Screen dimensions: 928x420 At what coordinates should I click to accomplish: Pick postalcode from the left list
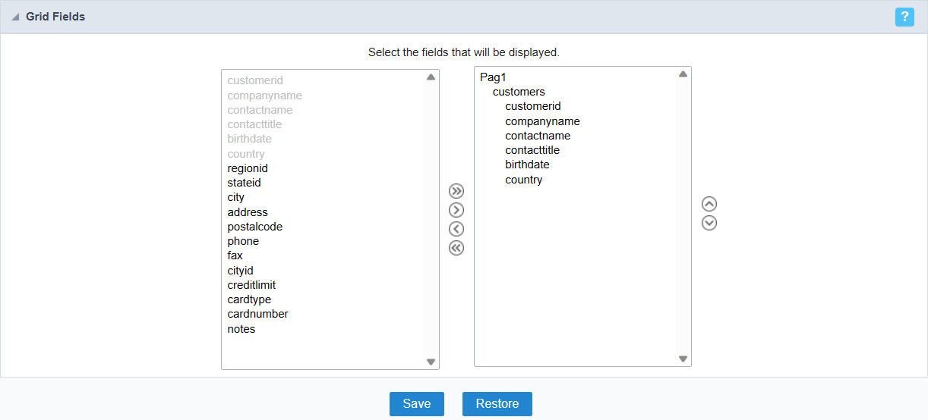tap(255, 227)
